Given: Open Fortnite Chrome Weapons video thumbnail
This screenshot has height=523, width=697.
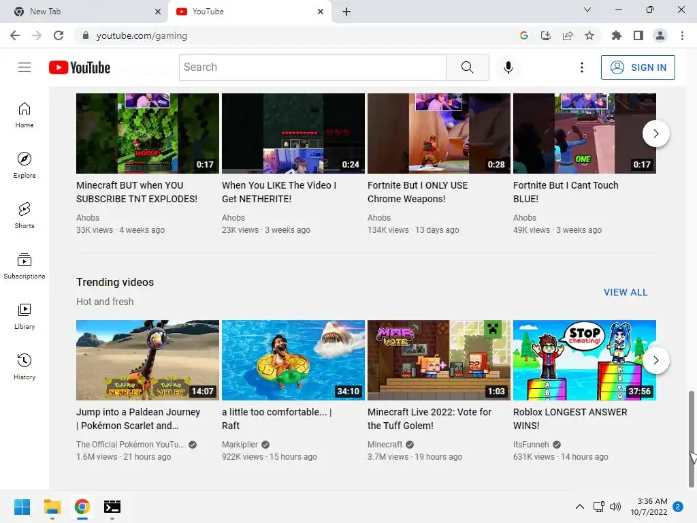Looking at the screenshot, I should [439, 133].
